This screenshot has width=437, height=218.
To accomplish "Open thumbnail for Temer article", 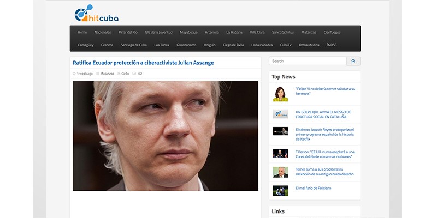I will [x=280, y=172].
